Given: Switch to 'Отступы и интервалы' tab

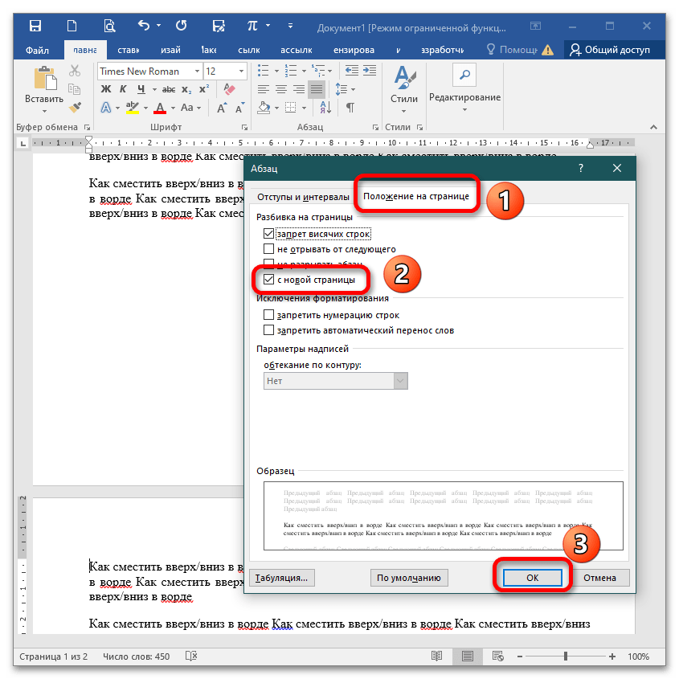Looking at the screenshot, I should click(x=303, y=197).
